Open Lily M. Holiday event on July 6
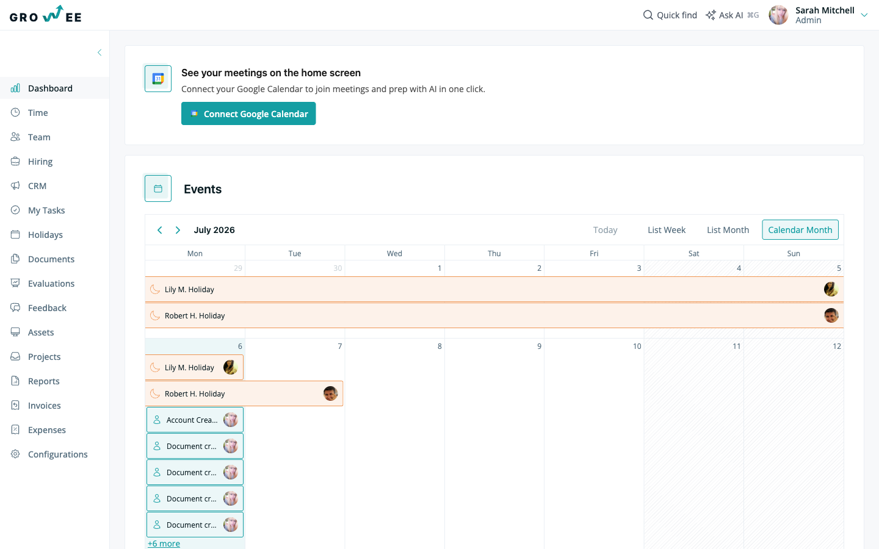879x549 pixels. [195, 367]
